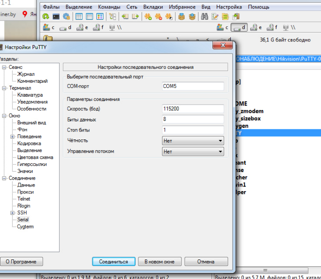The width and height of the screenshot is (321, 279).
Task: Select Журнал in the settings tree
Action: (x=26, y=74)
